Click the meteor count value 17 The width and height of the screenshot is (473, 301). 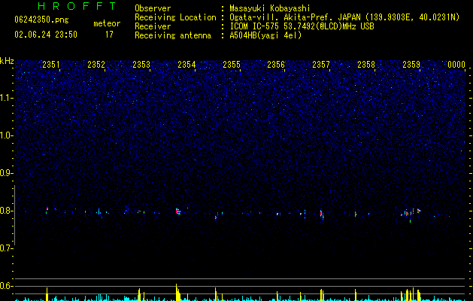[109, 35]
